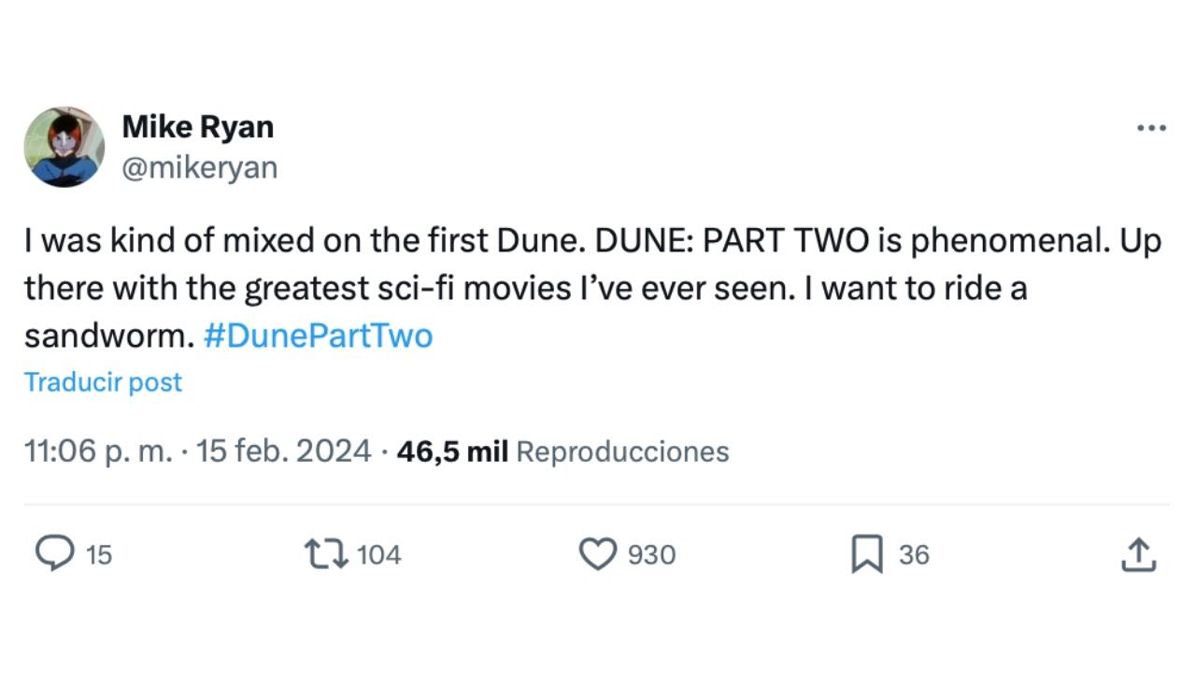
Task: Bookmark the Dune Part Two post
Action: (x=867, y=554)
